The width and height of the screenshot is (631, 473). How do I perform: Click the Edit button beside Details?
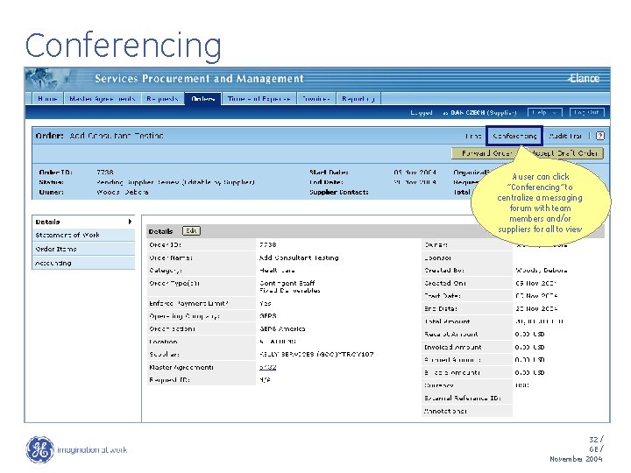click(191, 231)
